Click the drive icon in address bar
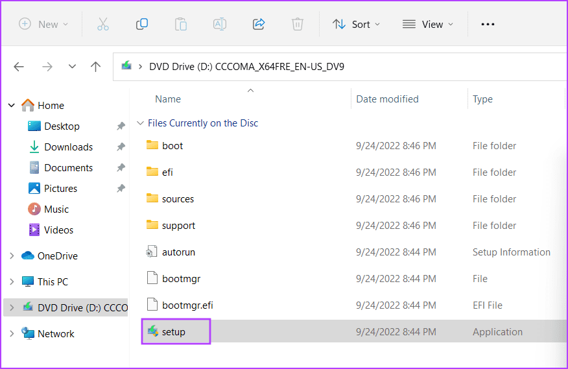Viewport: 568px width, 369px height. (x=126, y=65)
